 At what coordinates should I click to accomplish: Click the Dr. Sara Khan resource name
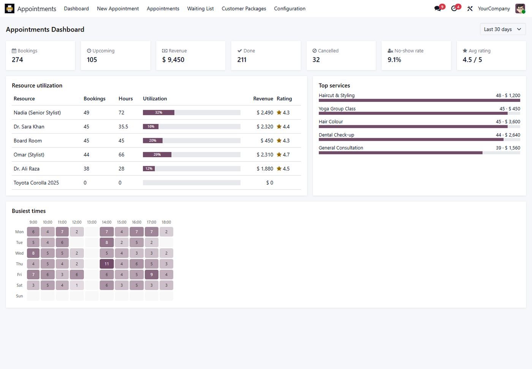pos(29,126)
